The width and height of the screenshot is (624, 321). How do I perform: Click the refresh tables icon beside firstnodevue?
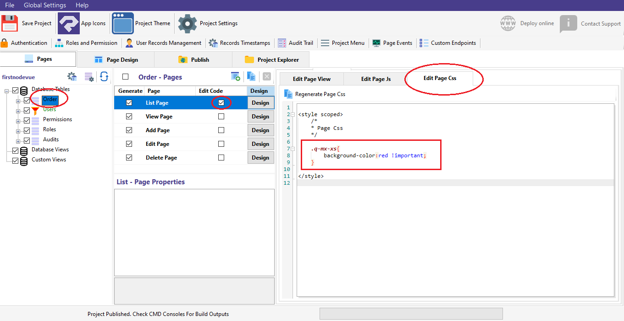pyautogui.click(x=104, y=77)
